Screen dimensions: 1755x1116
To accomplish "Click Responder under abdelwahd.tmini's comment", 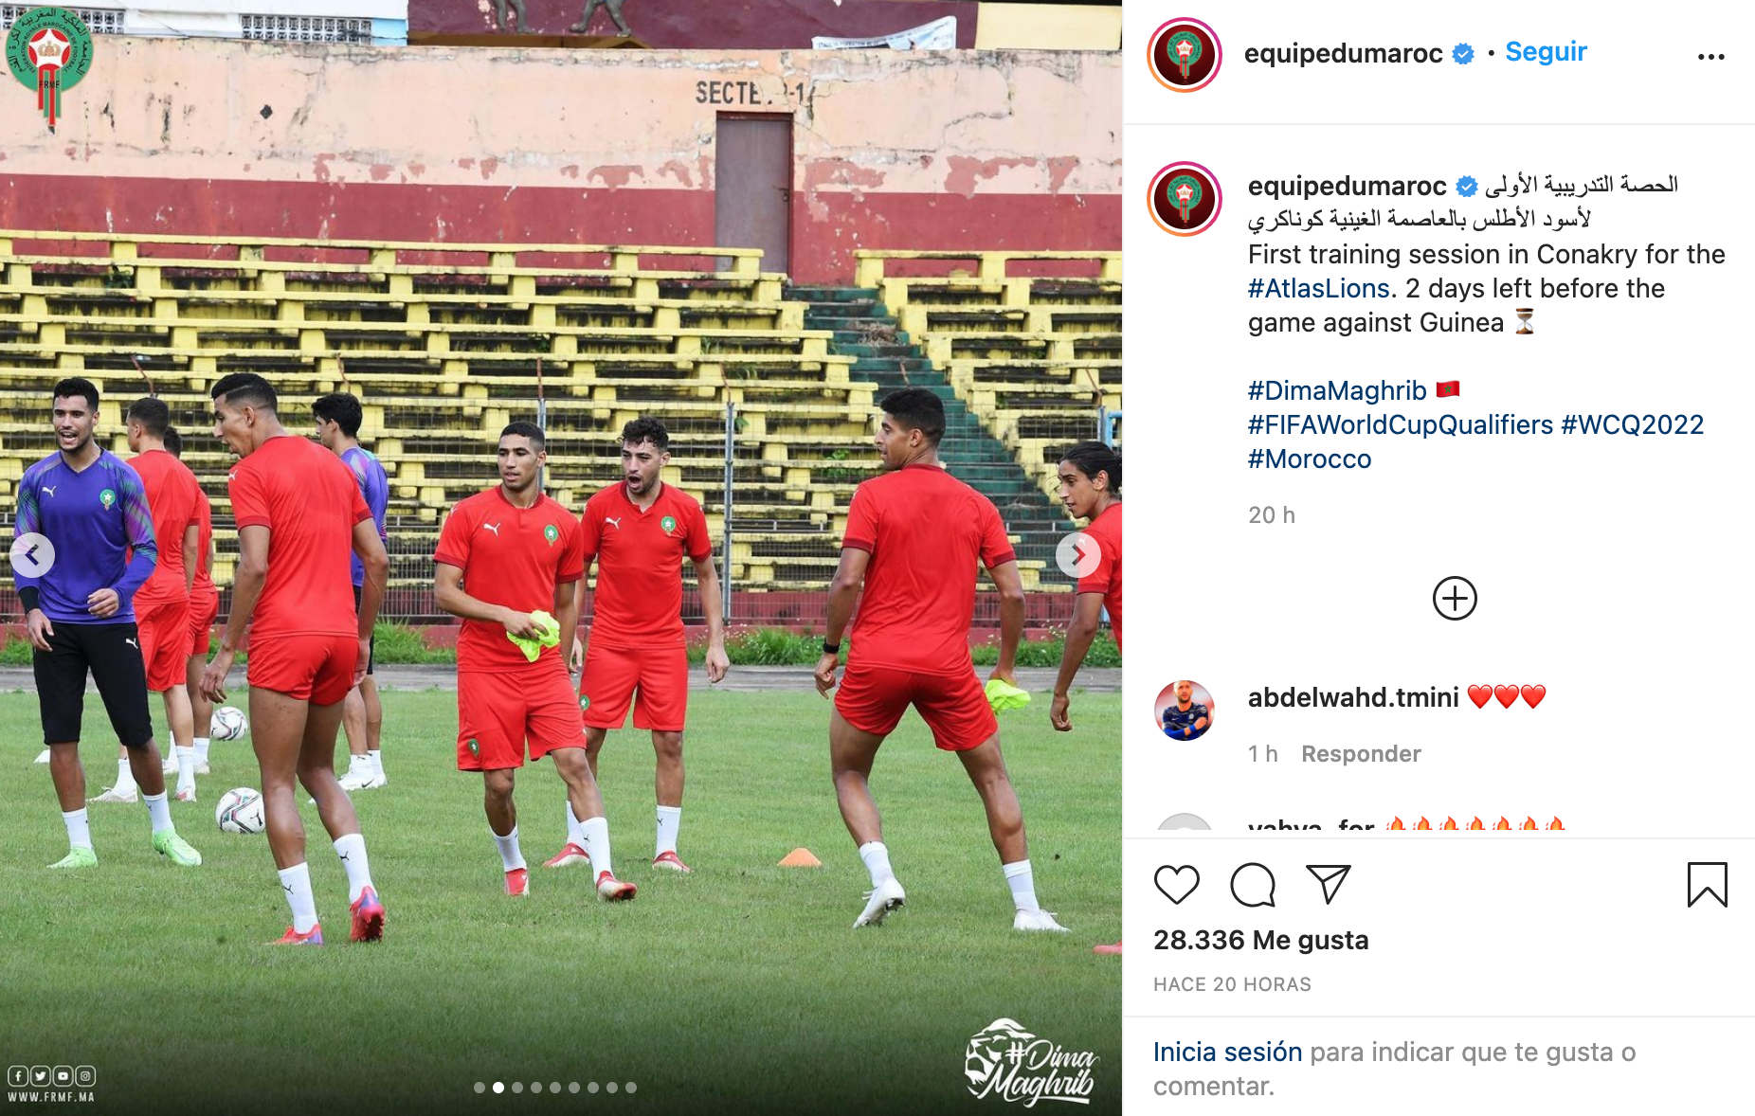I will click(x=1361, y=754).
